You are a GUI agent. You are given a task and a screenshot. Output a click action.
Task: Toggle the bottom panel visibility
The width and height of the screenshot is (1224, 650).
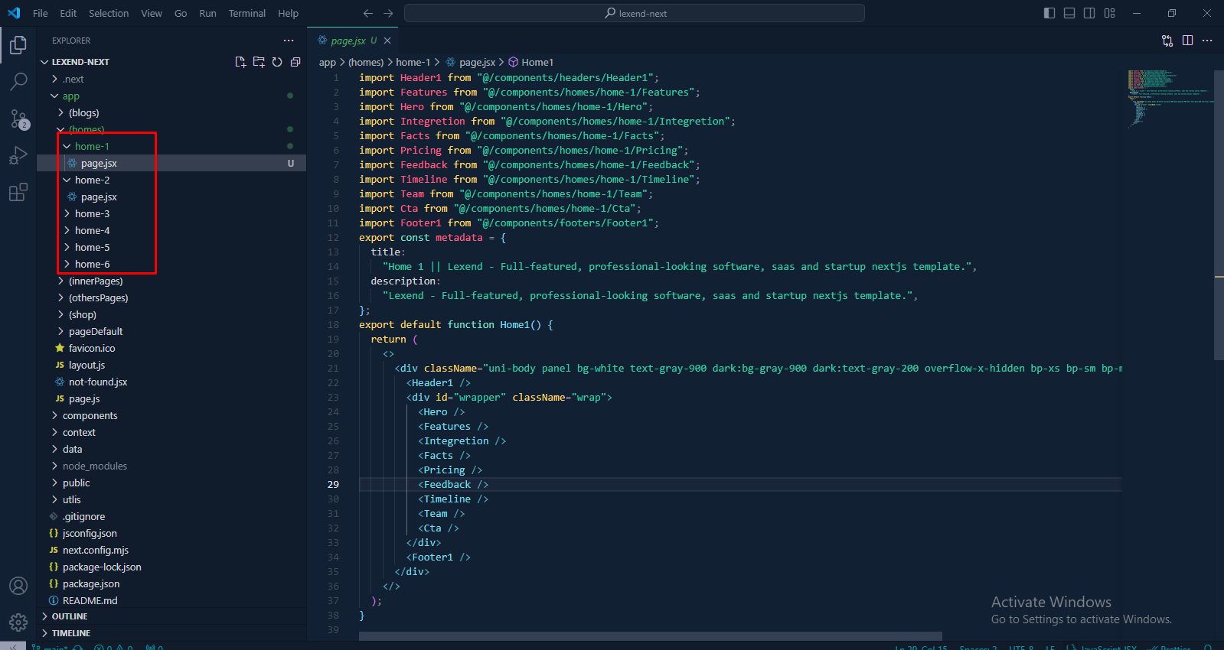1069,13
